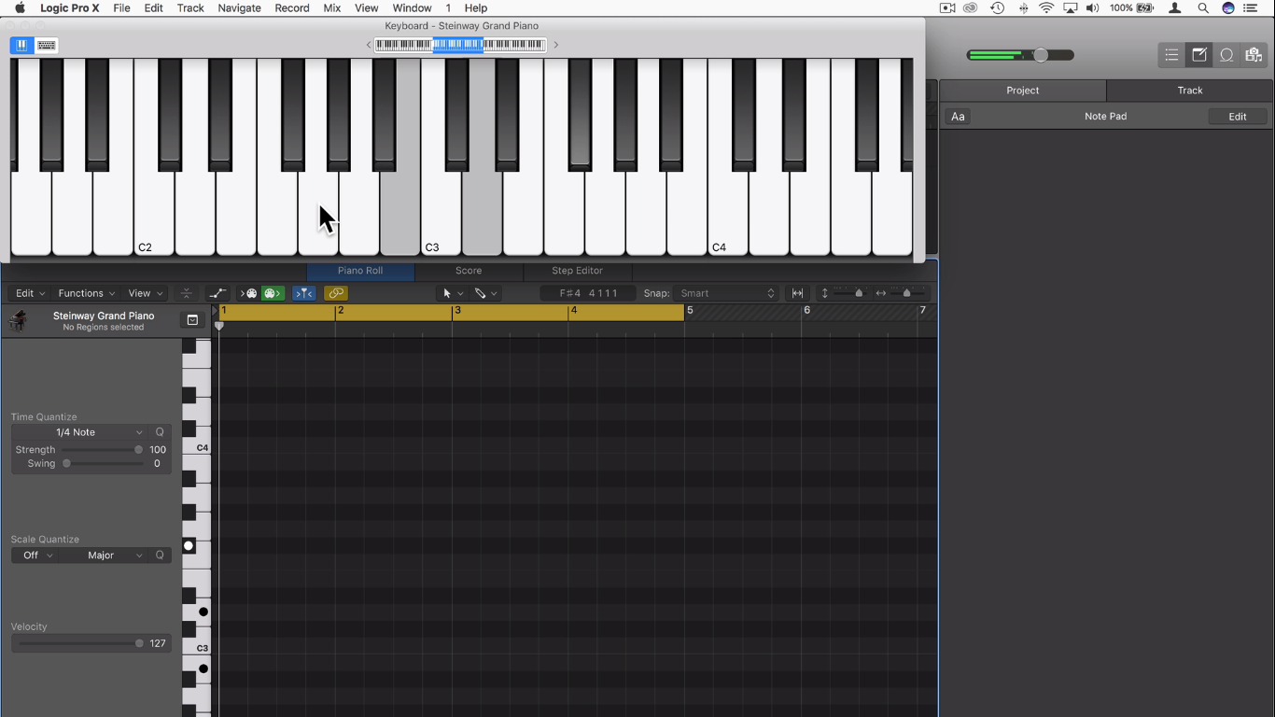This screenshot has height=717, width=1275.
Task: Toggle the green MIDI Out button
Action: [273, 293]
